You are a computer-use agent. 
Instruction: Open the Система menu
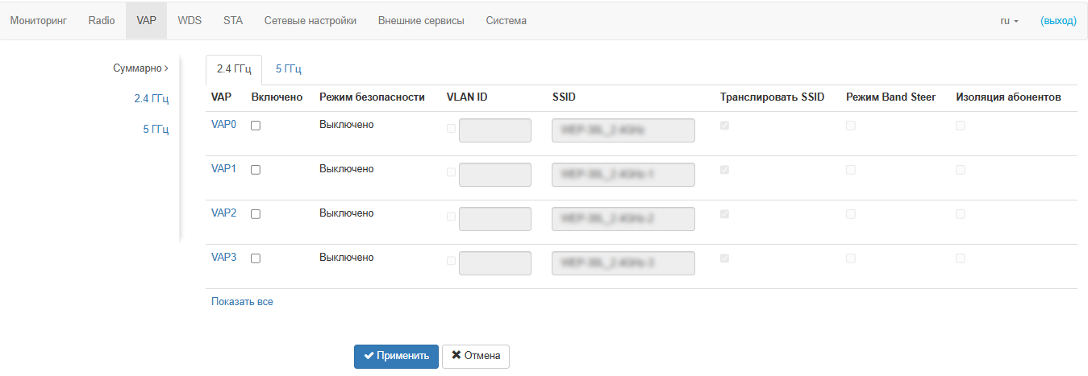pos(506,21)
